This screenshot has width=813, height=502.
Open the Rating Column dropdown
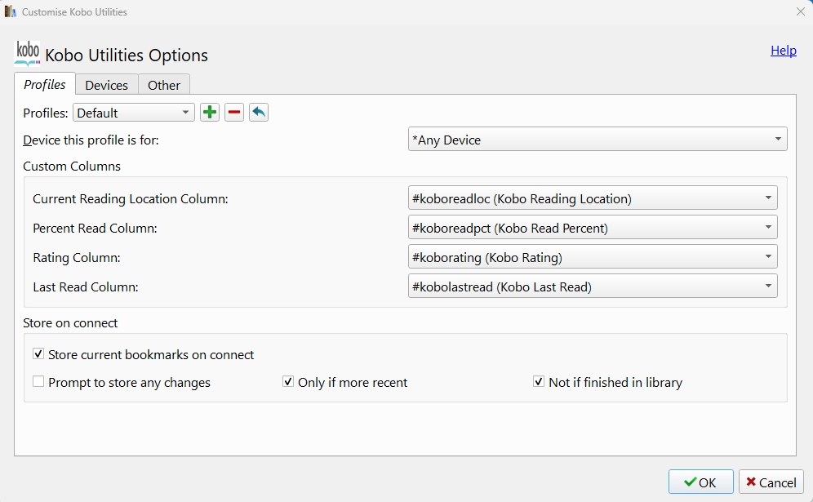(x=593, y=257)
